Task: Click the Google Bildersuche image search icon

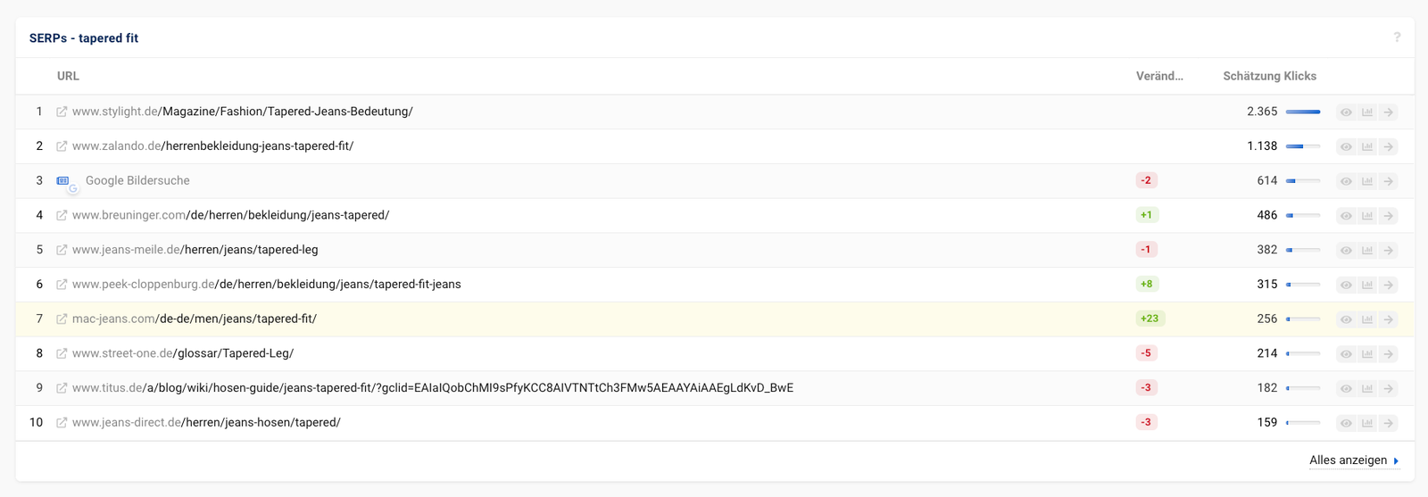Action: click(x=63, y=181)
